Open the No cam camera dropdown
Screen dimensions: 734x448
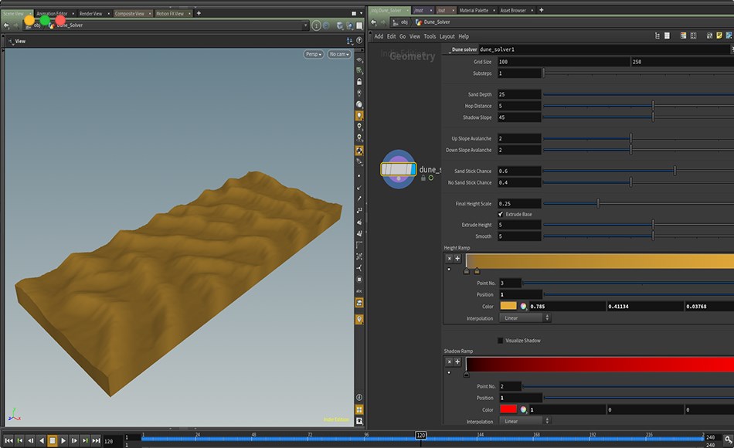[338, 54]
